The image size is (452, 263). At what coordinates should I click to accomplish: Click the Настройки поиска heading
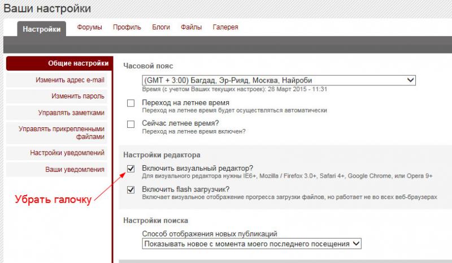click(156, 221)
